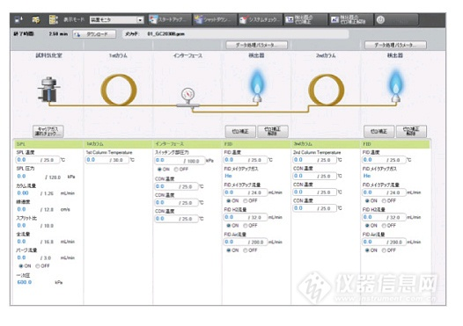The width and height of the screenshot is (463, 326).
Task: Click first FID メイクアップ流量 value field
Action: (x=246, y=192)
